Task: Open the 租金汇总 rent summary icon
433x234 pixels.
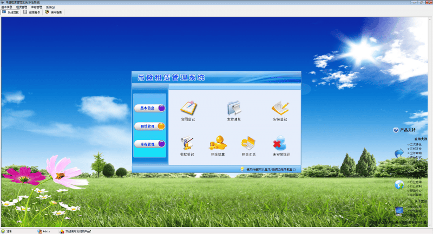Action: pos(248,144)
